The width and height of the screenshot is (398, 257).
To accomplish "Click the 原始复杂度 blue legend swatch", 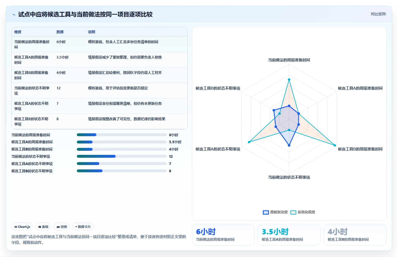I will click(x=266, y=212).
